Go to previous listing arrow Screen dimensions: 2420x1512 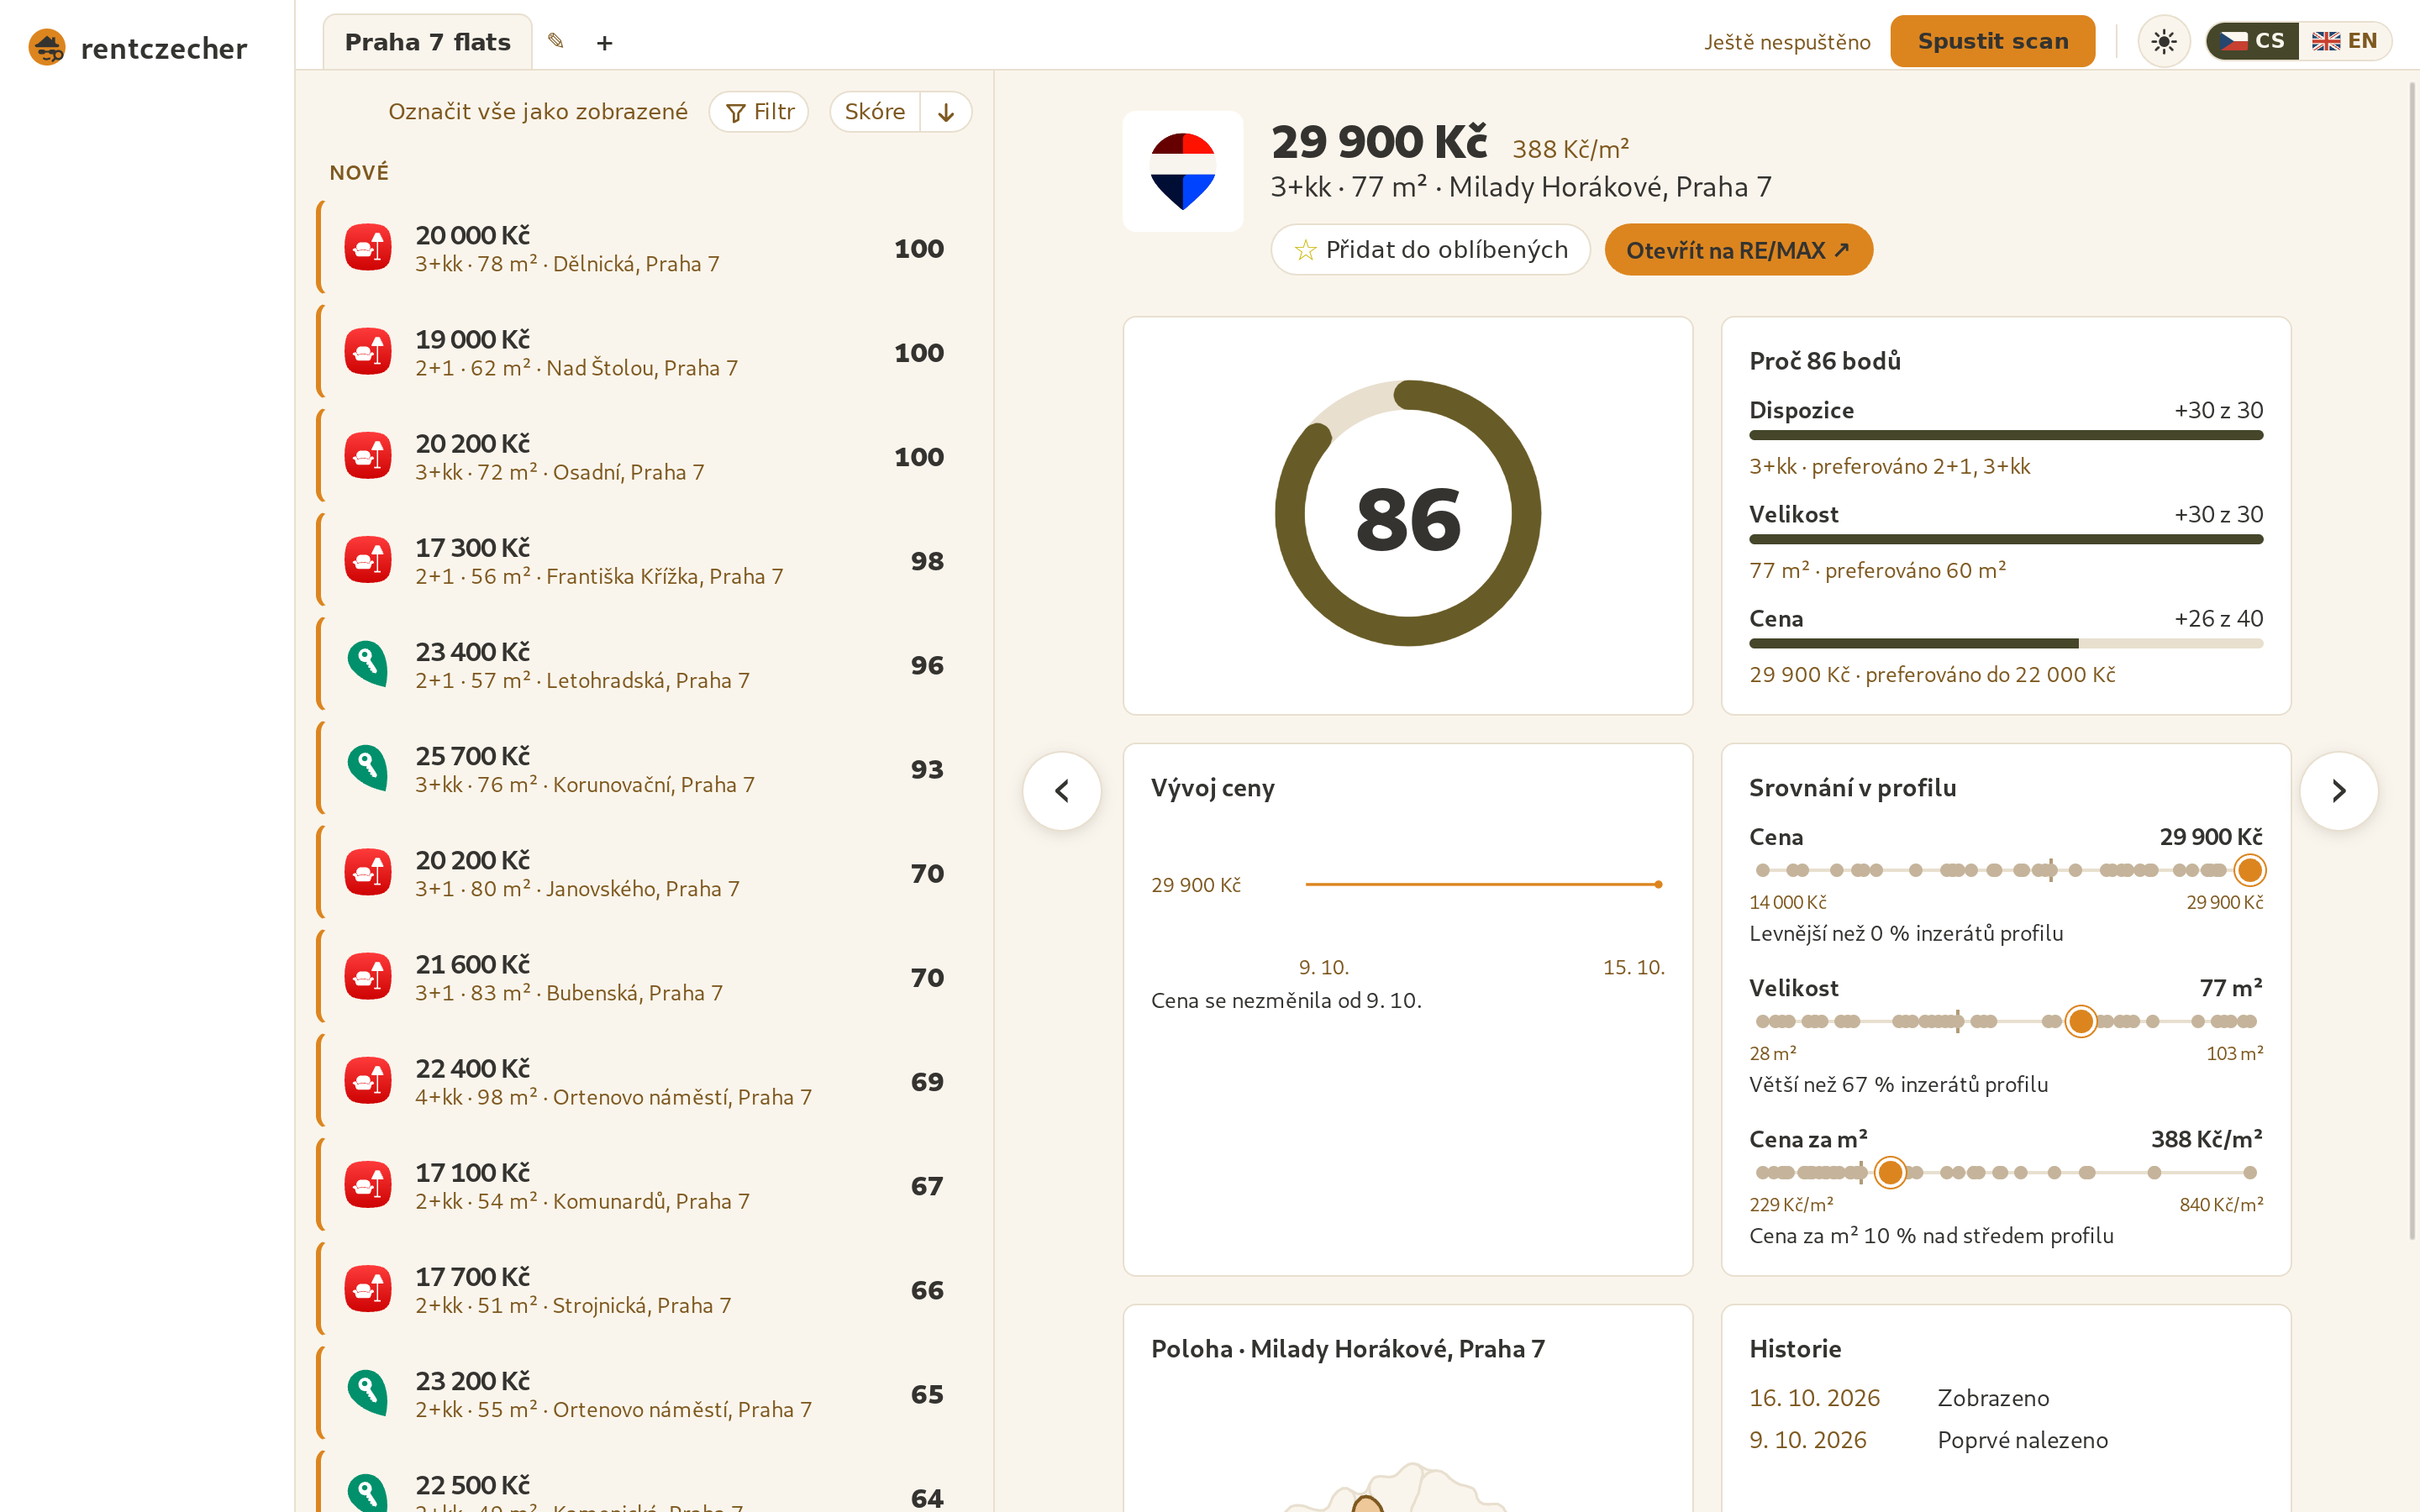1062,790
